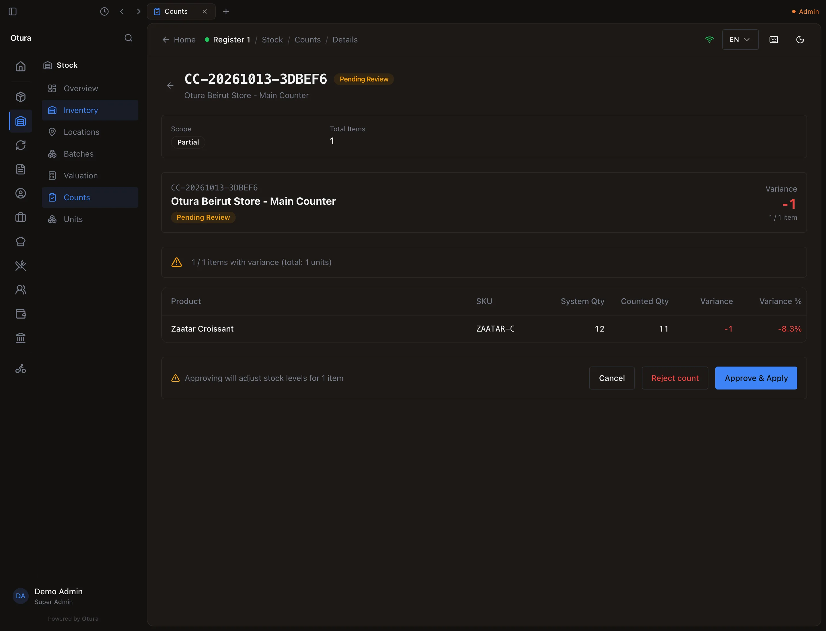Open the wallet icon in the rail
The image size is (826, 631).
coord(21,314)
